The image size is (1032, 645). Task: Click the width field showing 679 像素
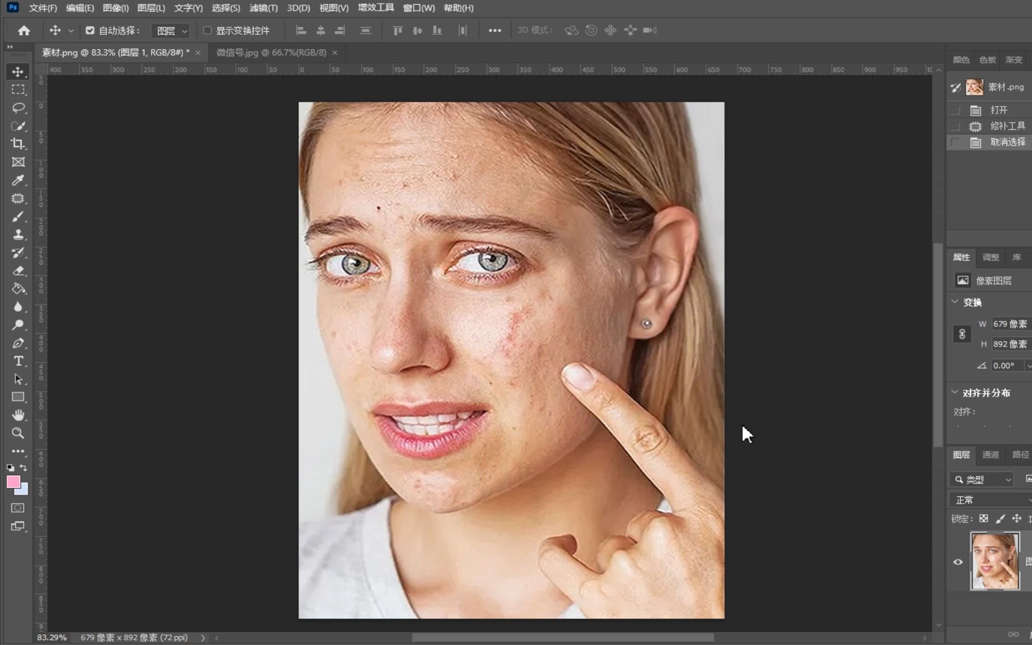[1010, 324]
